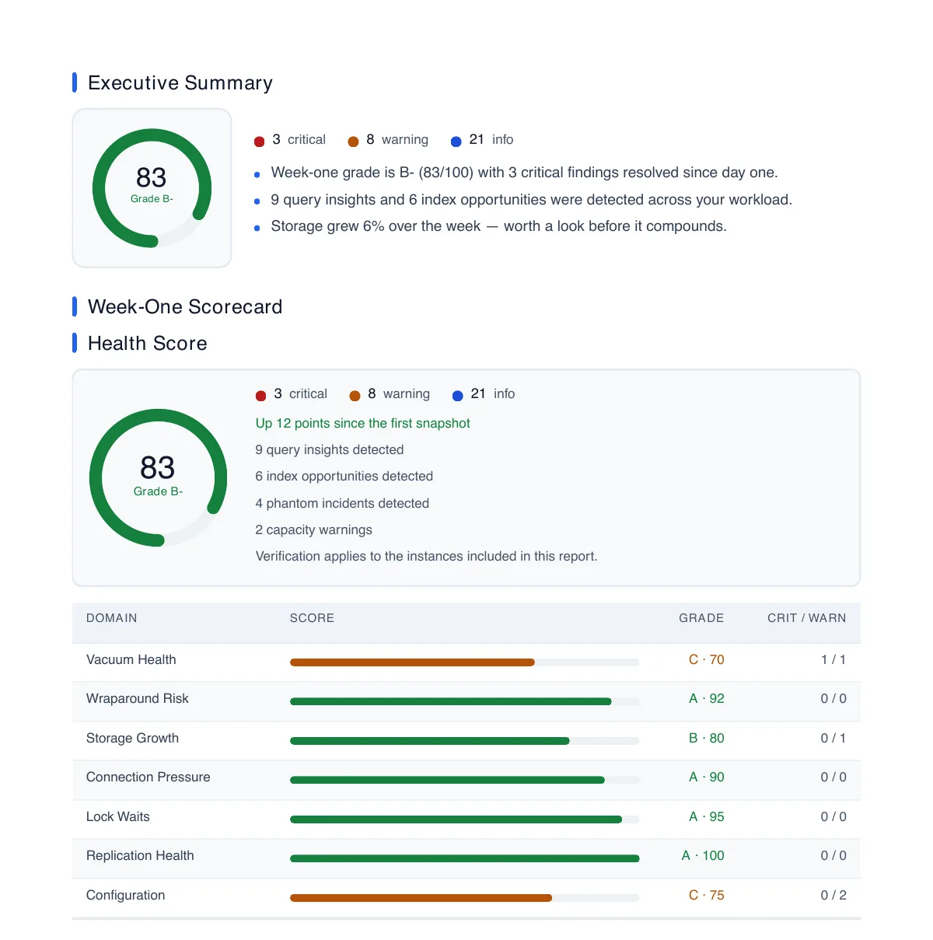Click the 'A · 92' grade
The height and width of the screenshot is (940, 933).
[x=706, y=698]
